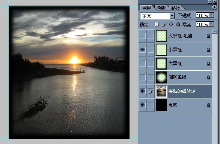Click padlock icon on 黑底 layer
This screenshot has width=220, height=144.
[208, 105]
